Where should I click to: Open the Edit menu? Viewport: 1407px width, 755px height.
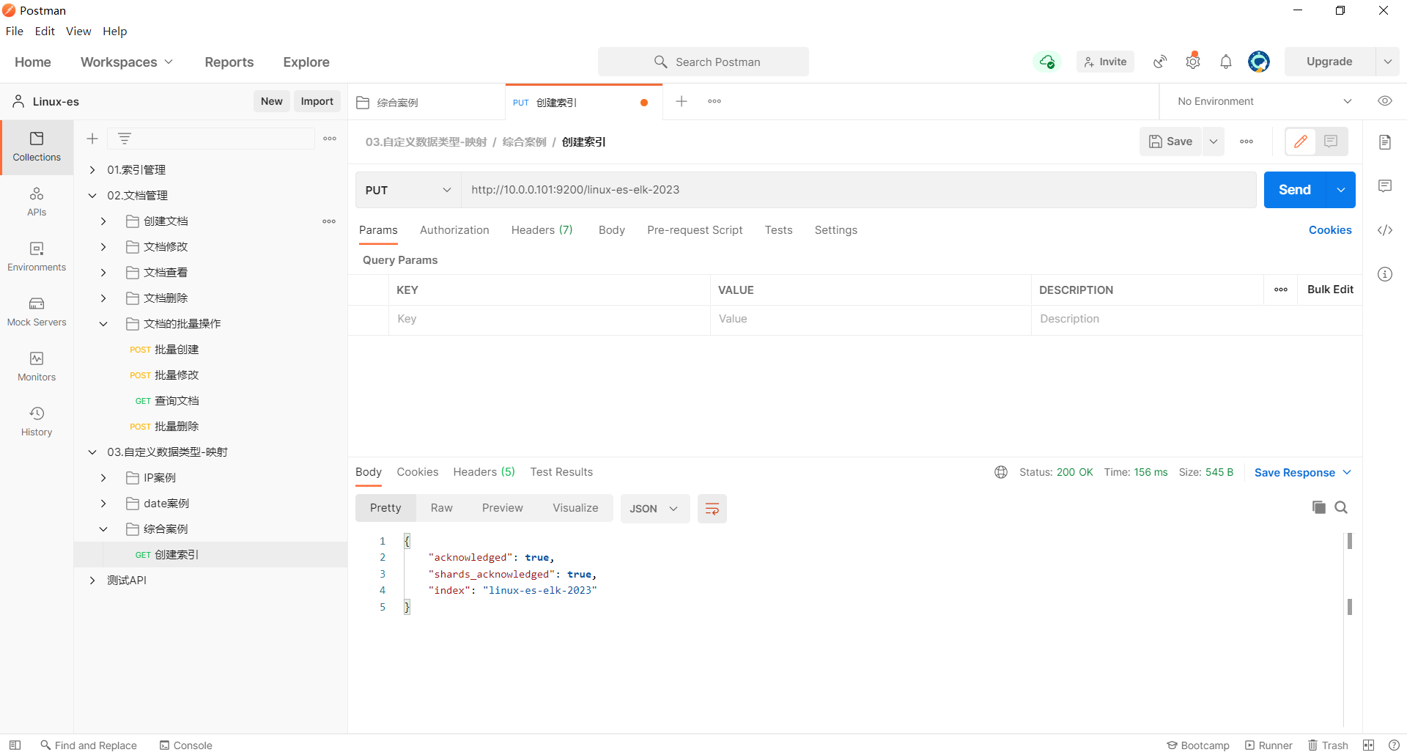pos(45,31)
